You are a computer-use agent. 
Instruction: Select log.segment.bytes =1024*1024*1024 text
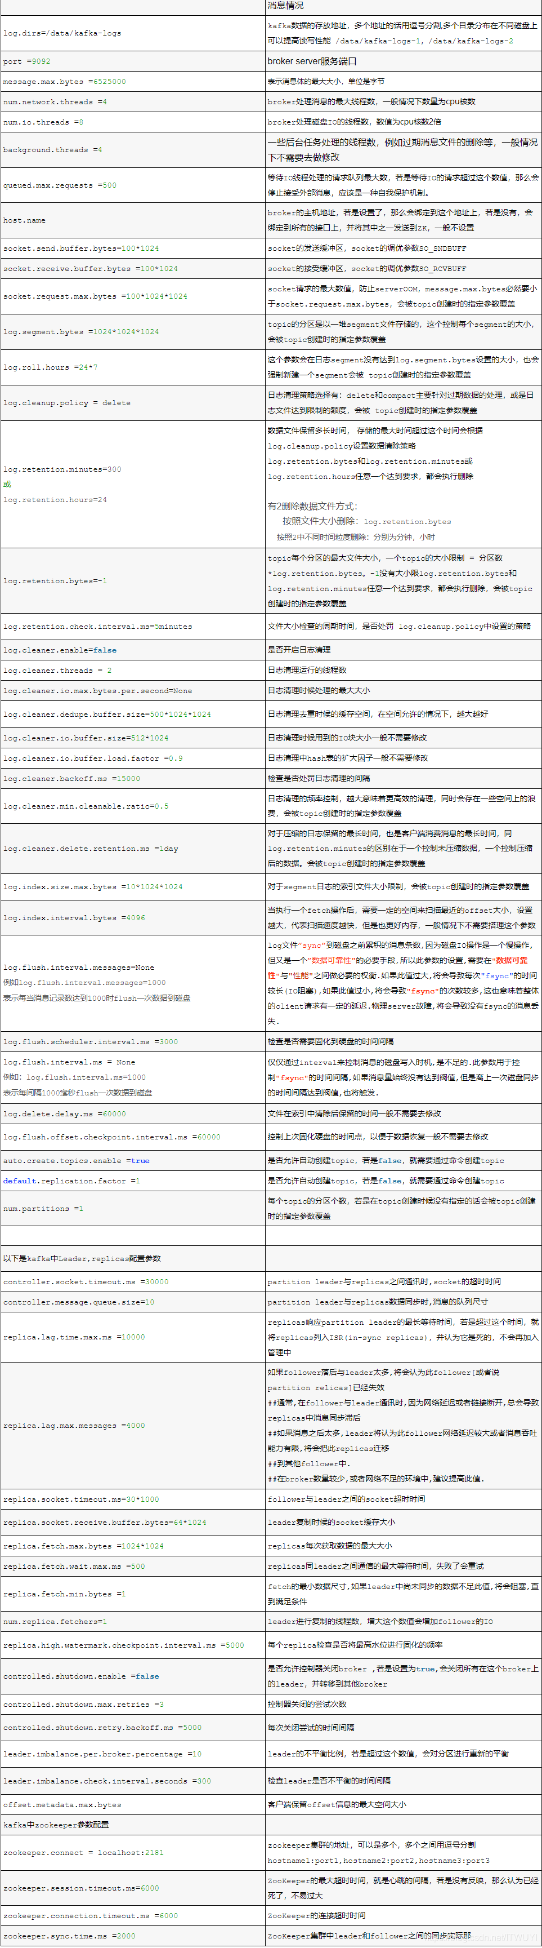[81, 332]
